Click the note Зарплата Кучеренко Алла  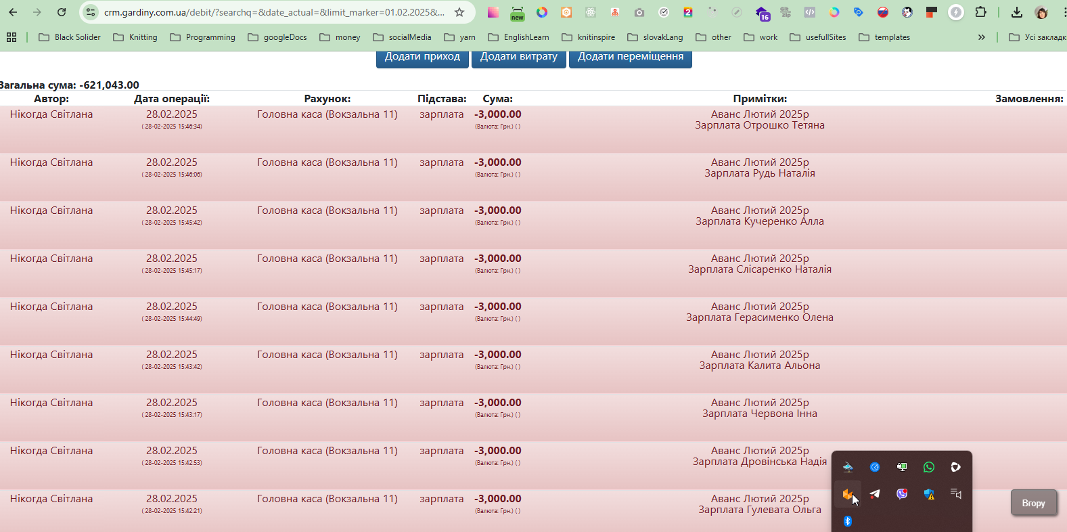pyautogui.click(x=760, y=221)
